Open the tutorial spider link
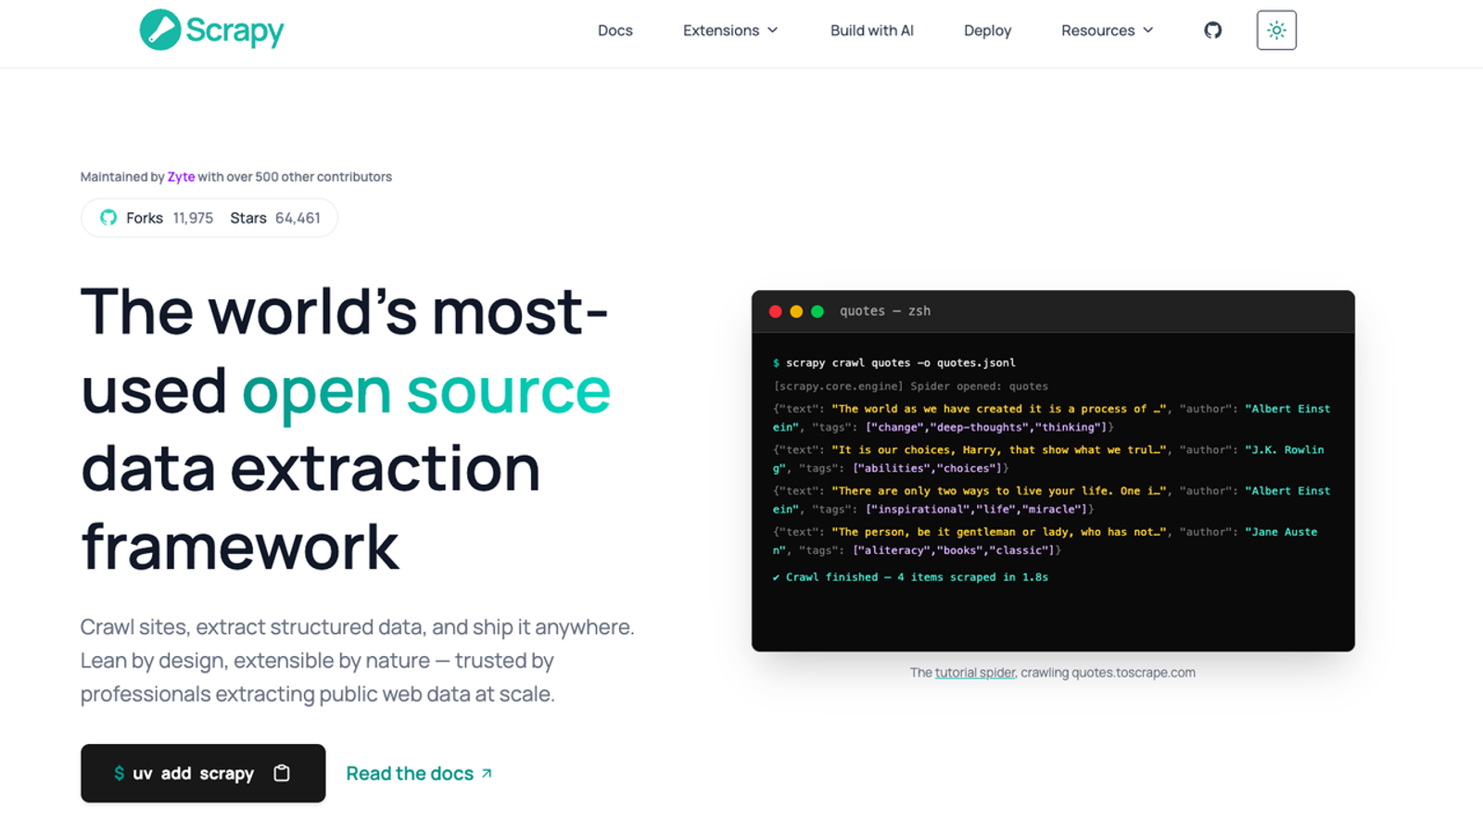 tap(975, 673)
